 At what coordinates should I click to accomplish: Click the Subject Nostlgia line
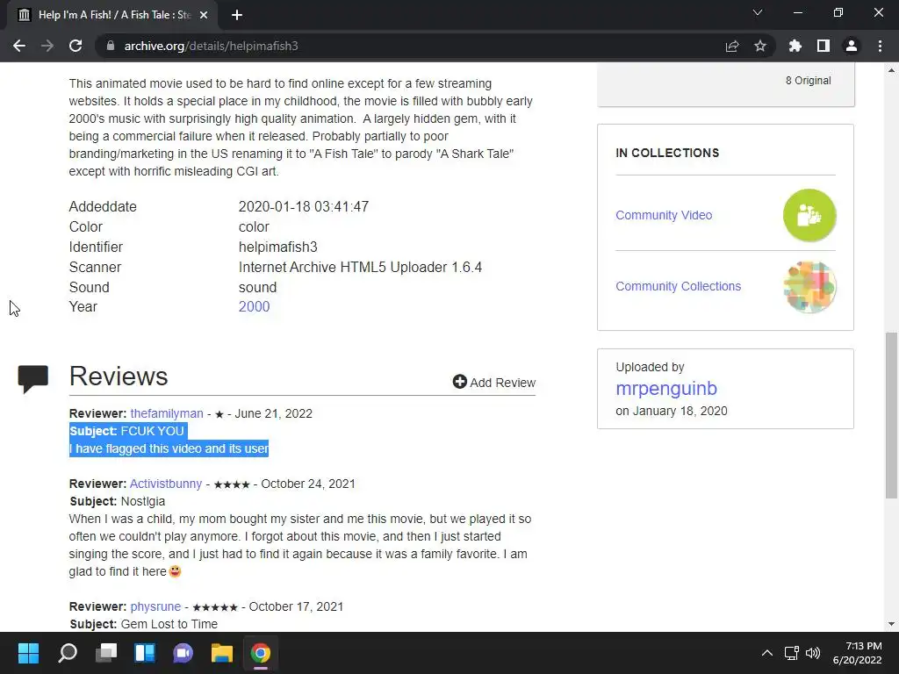pyautogui.click(x=118, y=501)
